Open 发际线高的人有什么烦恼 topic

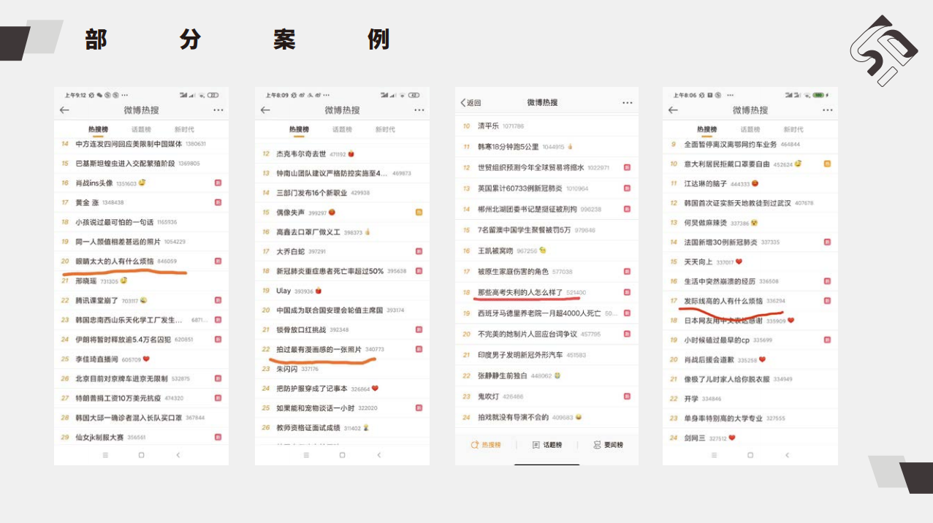click(723, 301)
